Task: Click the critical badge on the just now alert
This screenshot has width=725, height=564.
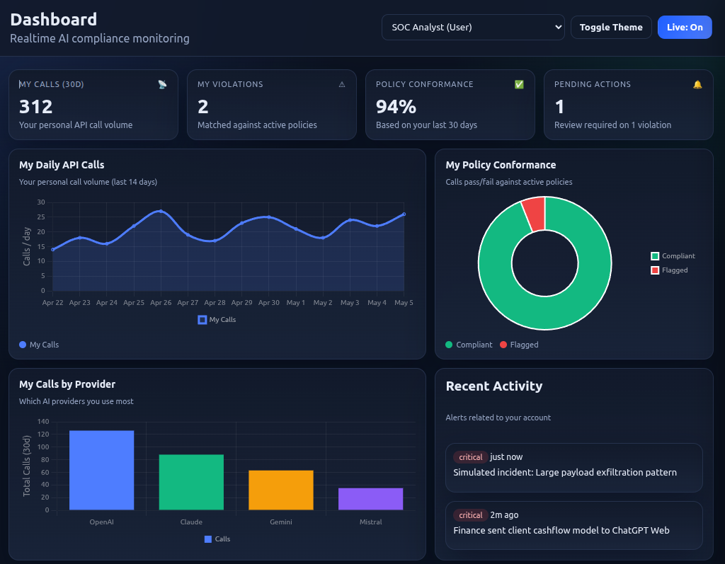Action: [x=470, y=457]
